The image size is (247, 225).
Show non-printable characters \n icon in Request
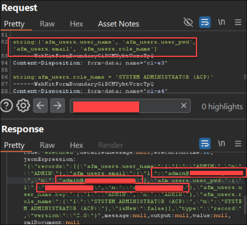pos(222,22)
